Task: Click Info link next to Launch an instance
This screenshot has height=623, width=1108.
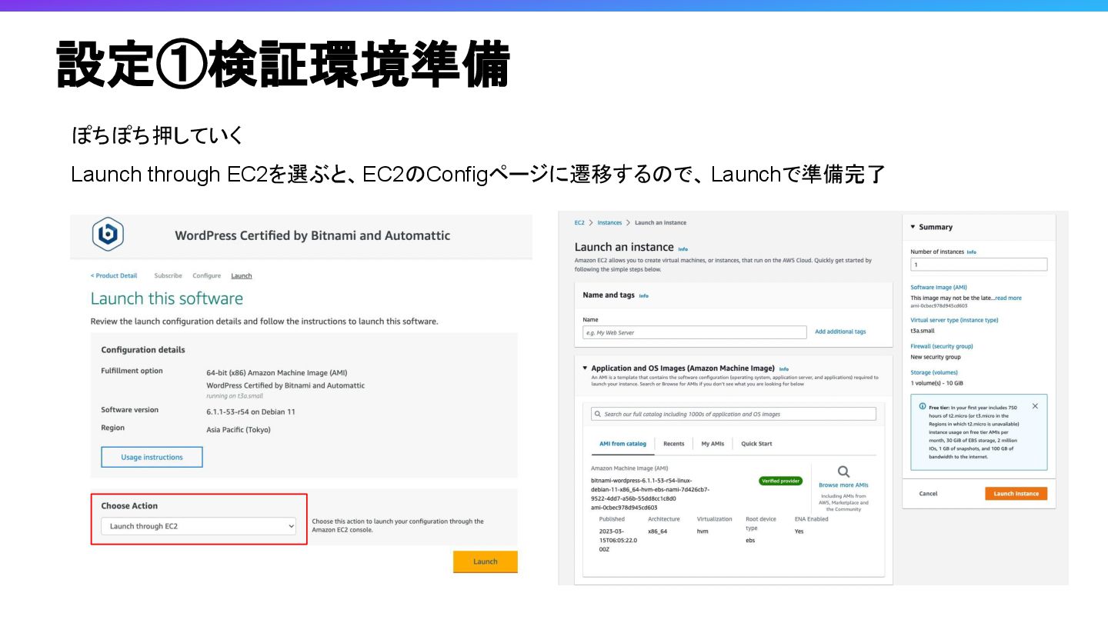Action: (x=682, y=249)
